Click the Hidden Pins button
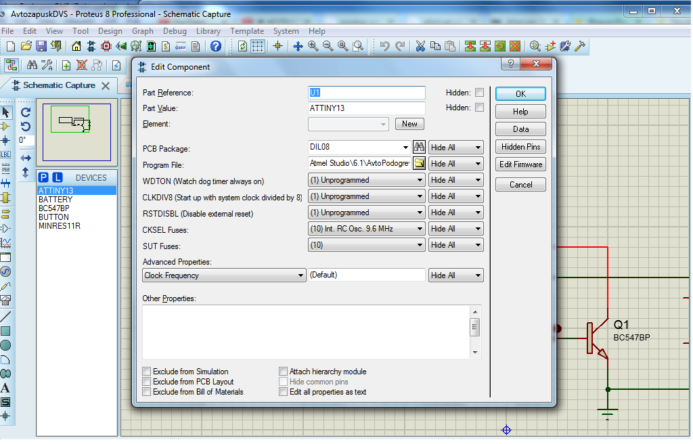This screenshot has width=693, height=444. [x=520, y=147]
